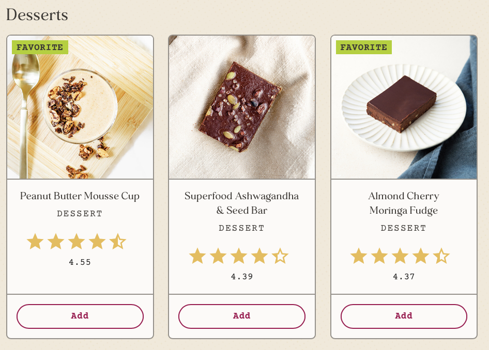Image resolution: width=489 pixels, height=350 pixels.
Task: Click empty fifth star on Seed Bar
Action: click(280, 256)
